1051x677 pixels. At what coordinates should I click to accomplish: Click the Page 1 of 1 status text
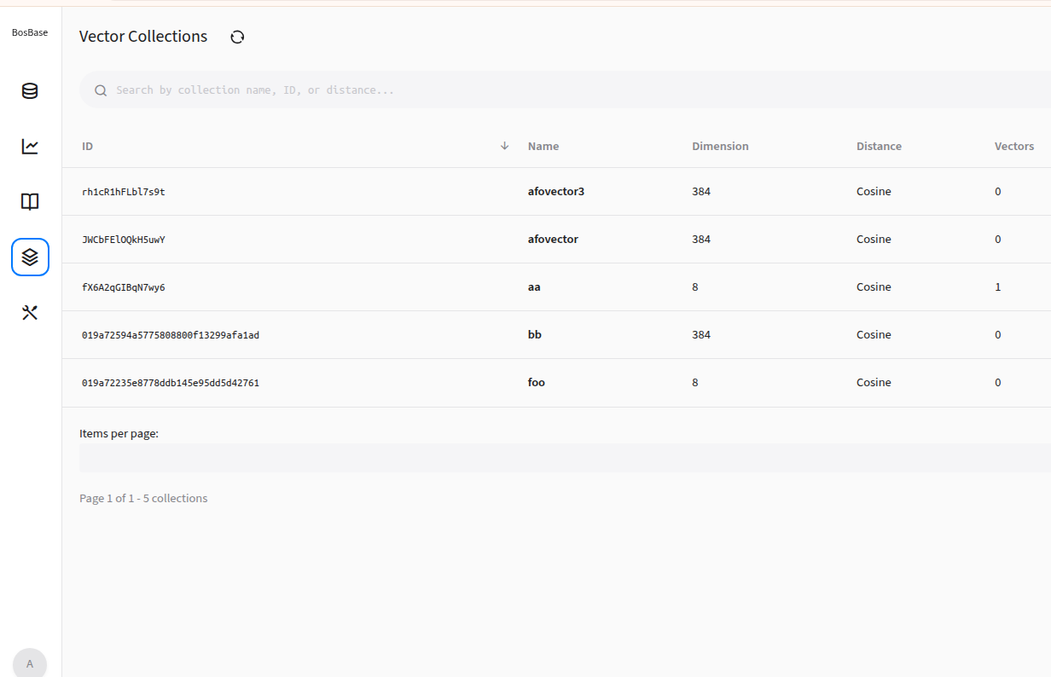click(143, 498)
